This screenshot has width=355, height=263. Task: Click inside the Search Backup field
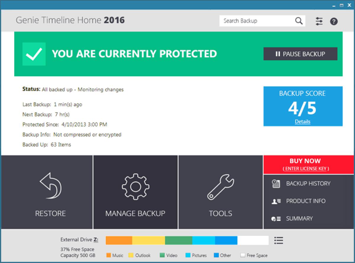[x=257, y=21]
